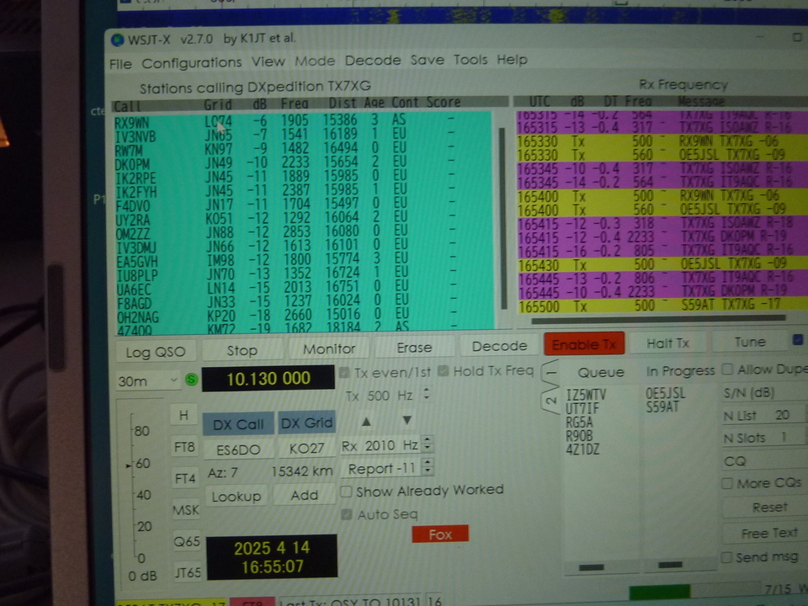Select the FT4 mode button
The image size is (808, 606).
[x=185, y=479]
